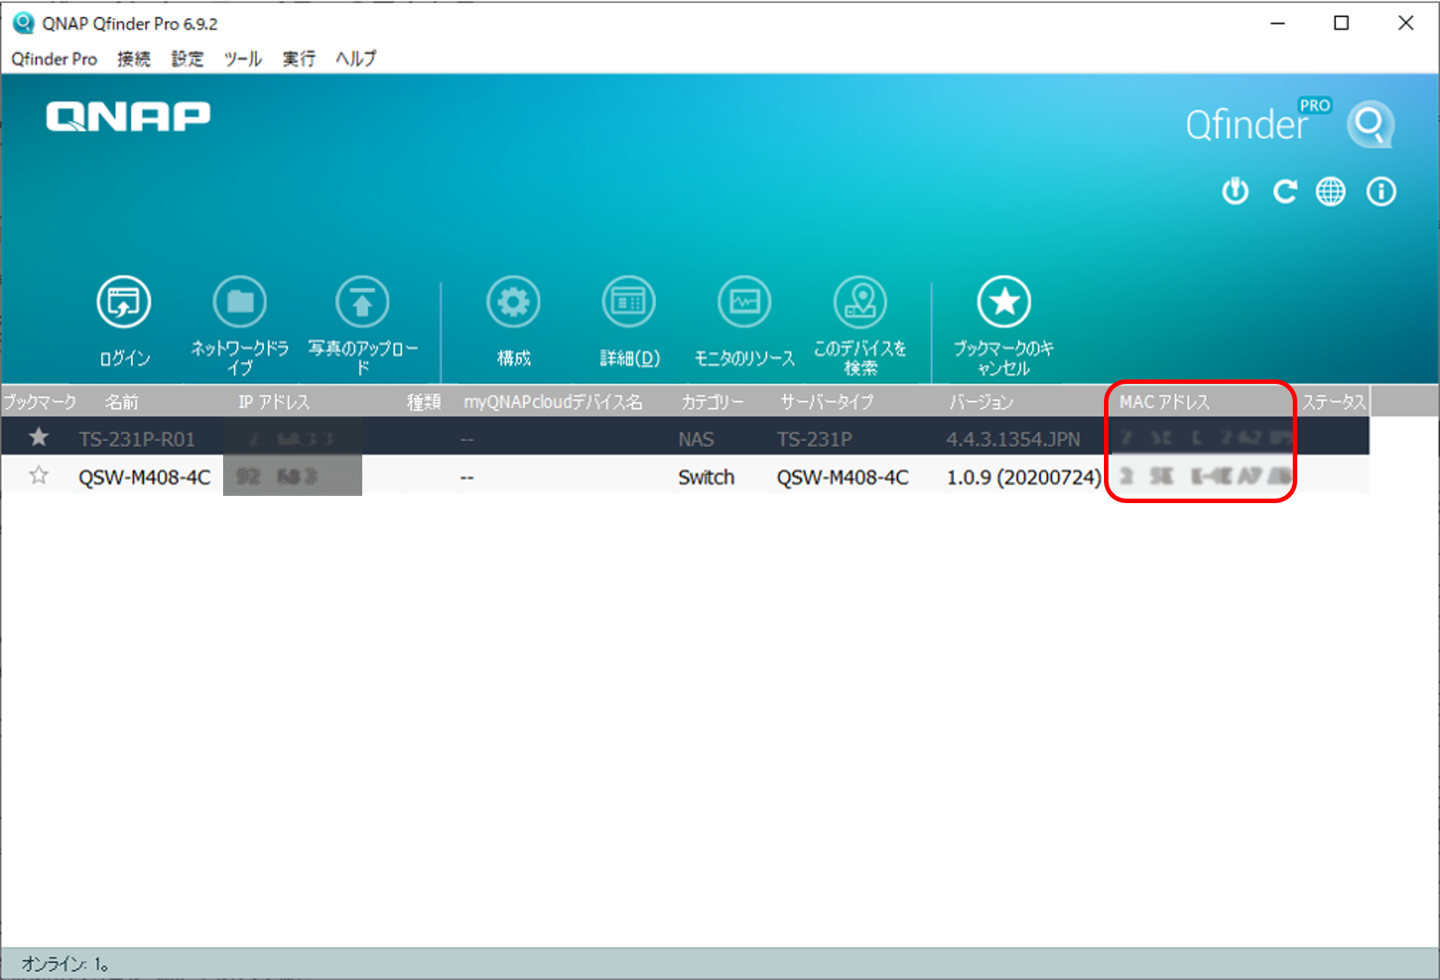Sort by the バージョン column header

point(980,402)
